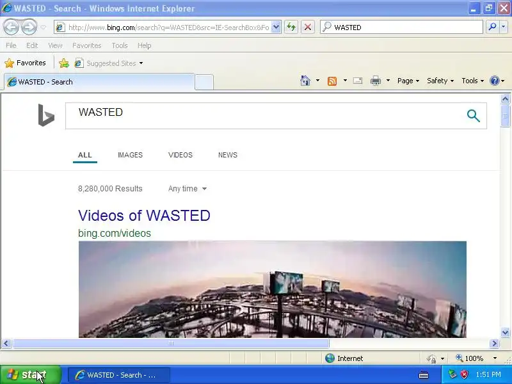Expand the feeds dropdown arrow

345,81
